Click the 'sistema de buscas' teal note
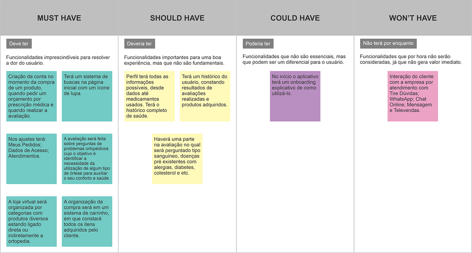Viewport: 472px width, 253px height. click(87, 96)
